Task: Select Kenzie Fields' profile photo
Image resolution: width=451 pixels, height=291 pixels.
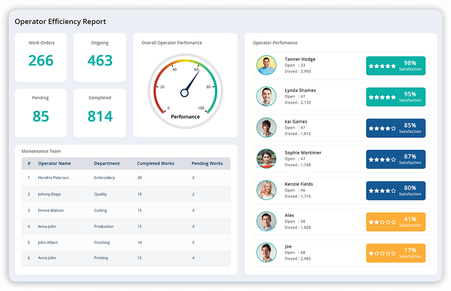Action: click(266, 190)
